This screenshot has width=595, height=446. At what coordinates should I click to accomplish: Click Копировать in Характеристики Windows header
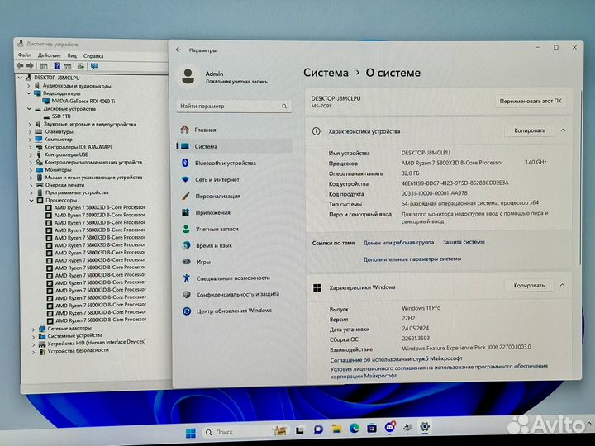coord(529,285)
